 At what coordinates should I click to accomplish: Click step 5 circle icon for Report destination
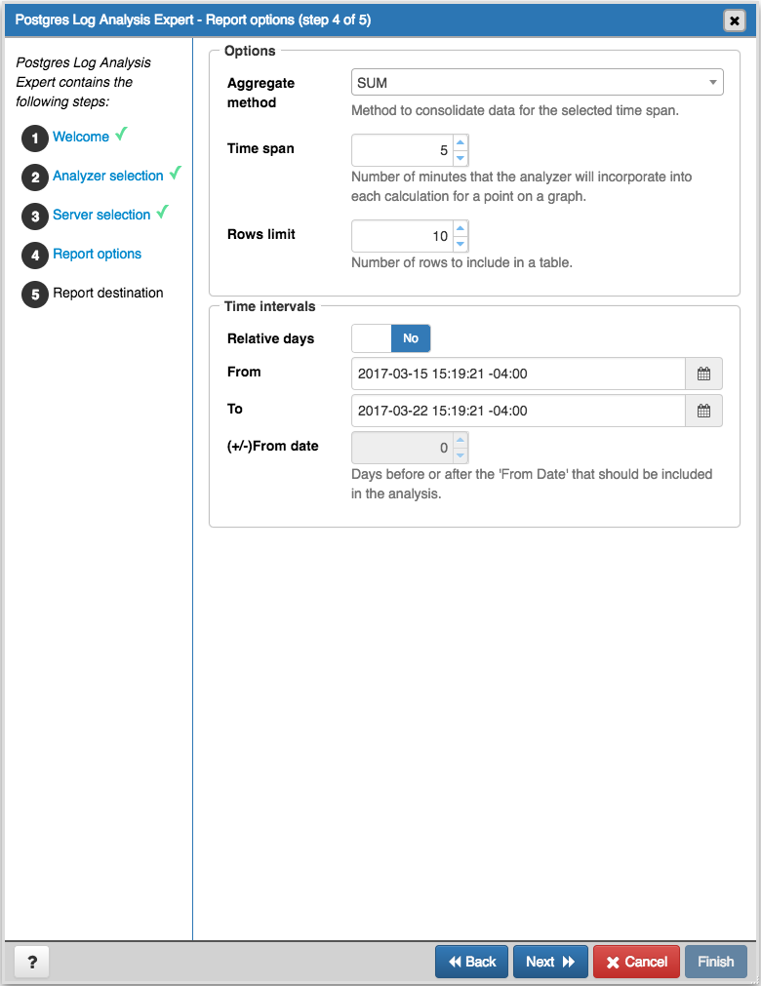pos(35,295)
